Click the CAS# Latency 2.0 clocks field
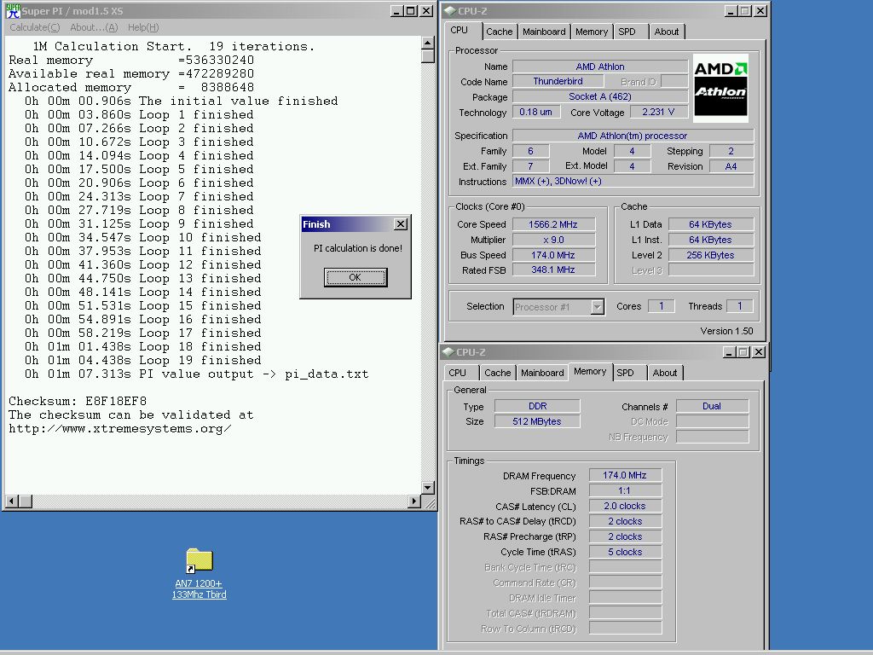873x655 pixels. pos(625,507)
